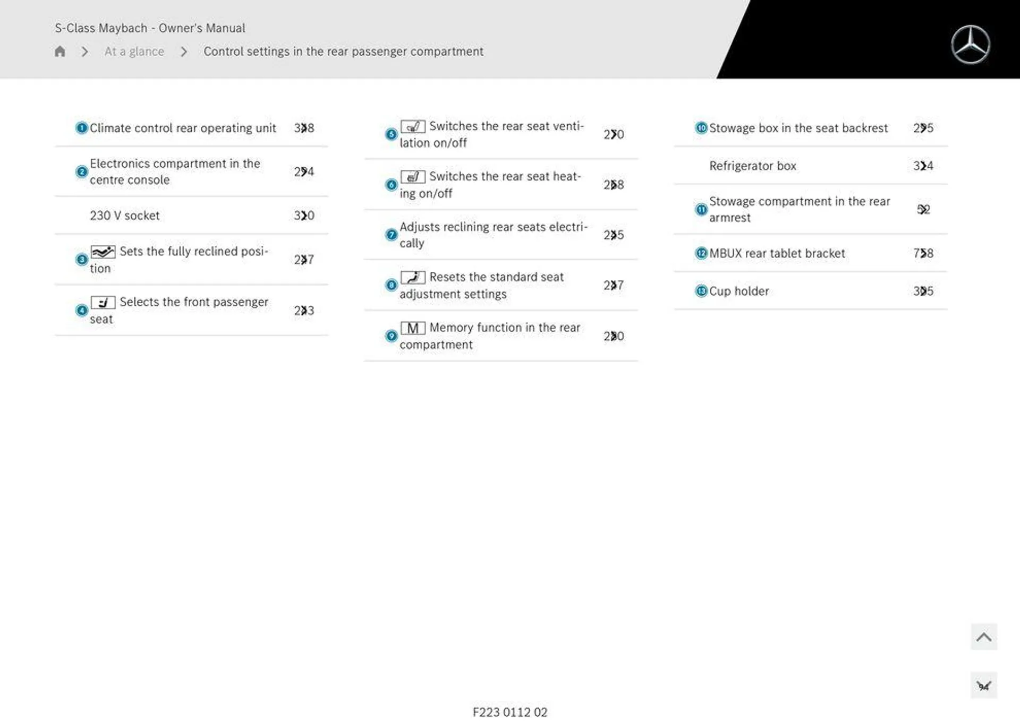1020x721 pixels.
Task: Click Control settings in rear compartment tab
Action: 343,51
